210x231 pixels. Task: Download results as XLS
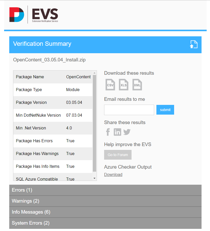click(124, 85)
